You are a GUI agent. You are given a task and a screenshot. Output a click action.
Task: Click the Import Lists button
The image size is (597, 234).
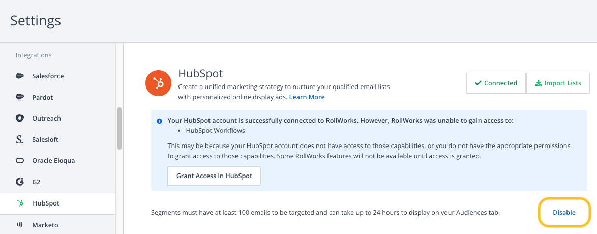tap(558, 83)
